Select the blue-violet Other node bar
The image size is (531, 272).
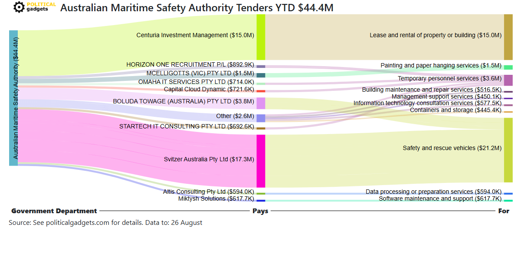[x=261, y=118]
